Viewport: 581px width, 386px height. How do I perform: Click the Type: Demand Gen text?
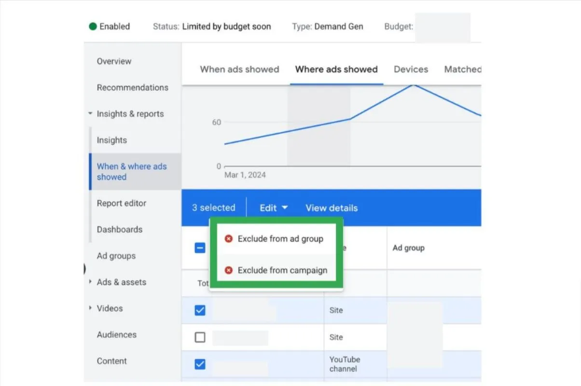tap(328, 27)
